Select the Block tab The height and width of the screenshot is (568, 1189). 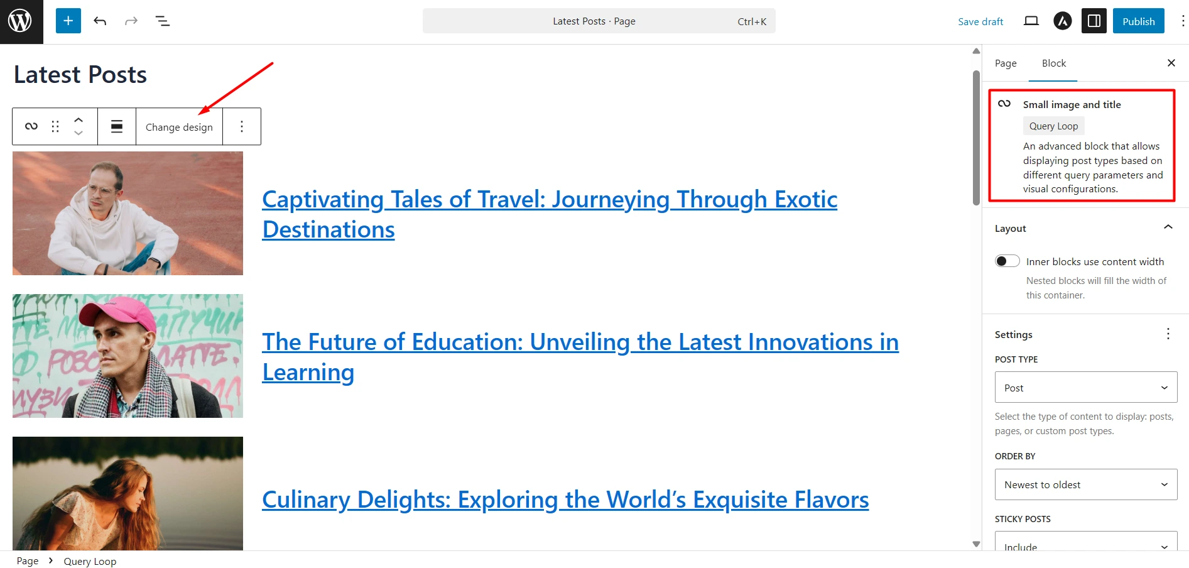(x=1053, y=63)
